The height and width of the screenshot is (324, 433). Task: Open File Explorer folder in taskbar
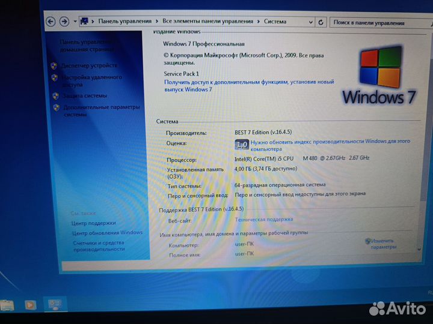click(7, 305)
